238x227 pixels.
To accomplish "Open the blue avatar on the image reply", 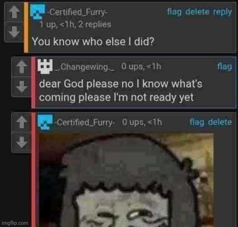I will pyautogui.click(x=45, y=123).
